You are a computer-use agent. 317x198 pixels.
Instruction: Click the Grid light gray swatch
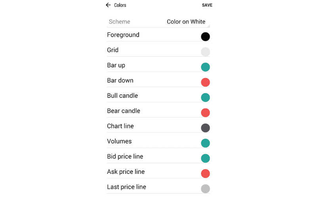(x=205, y=52)
